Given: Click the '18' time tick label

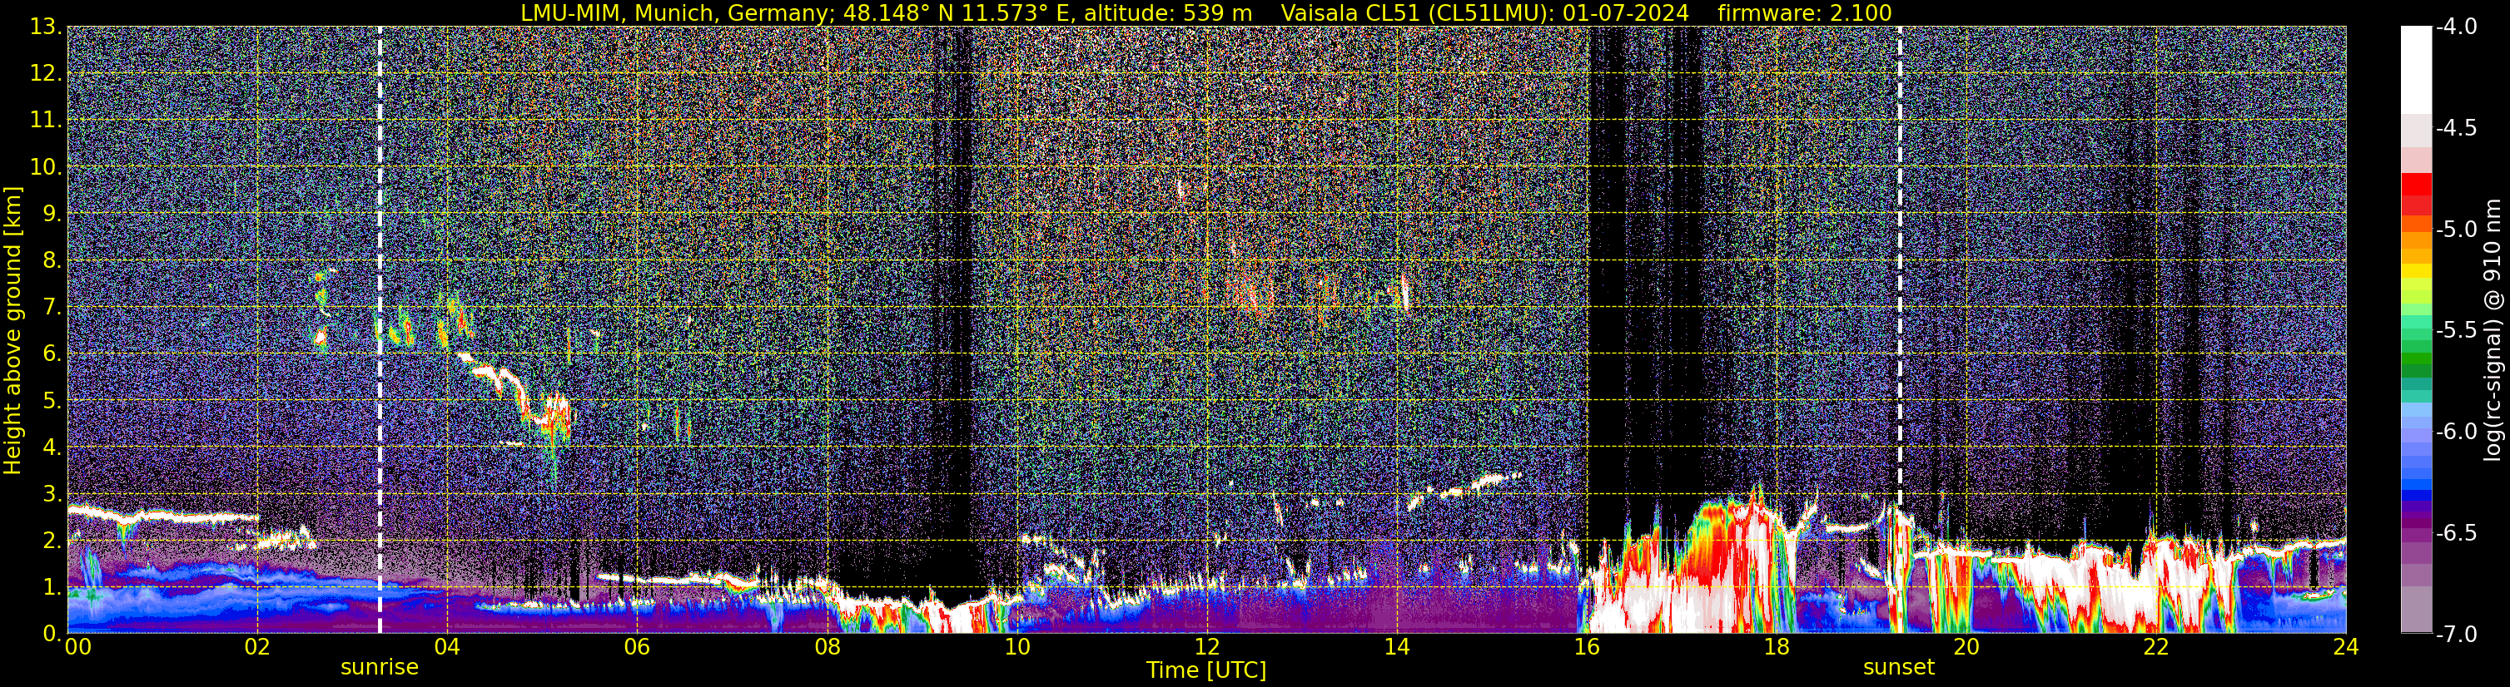Looking at the screenshot, I should pos(1777,647).
